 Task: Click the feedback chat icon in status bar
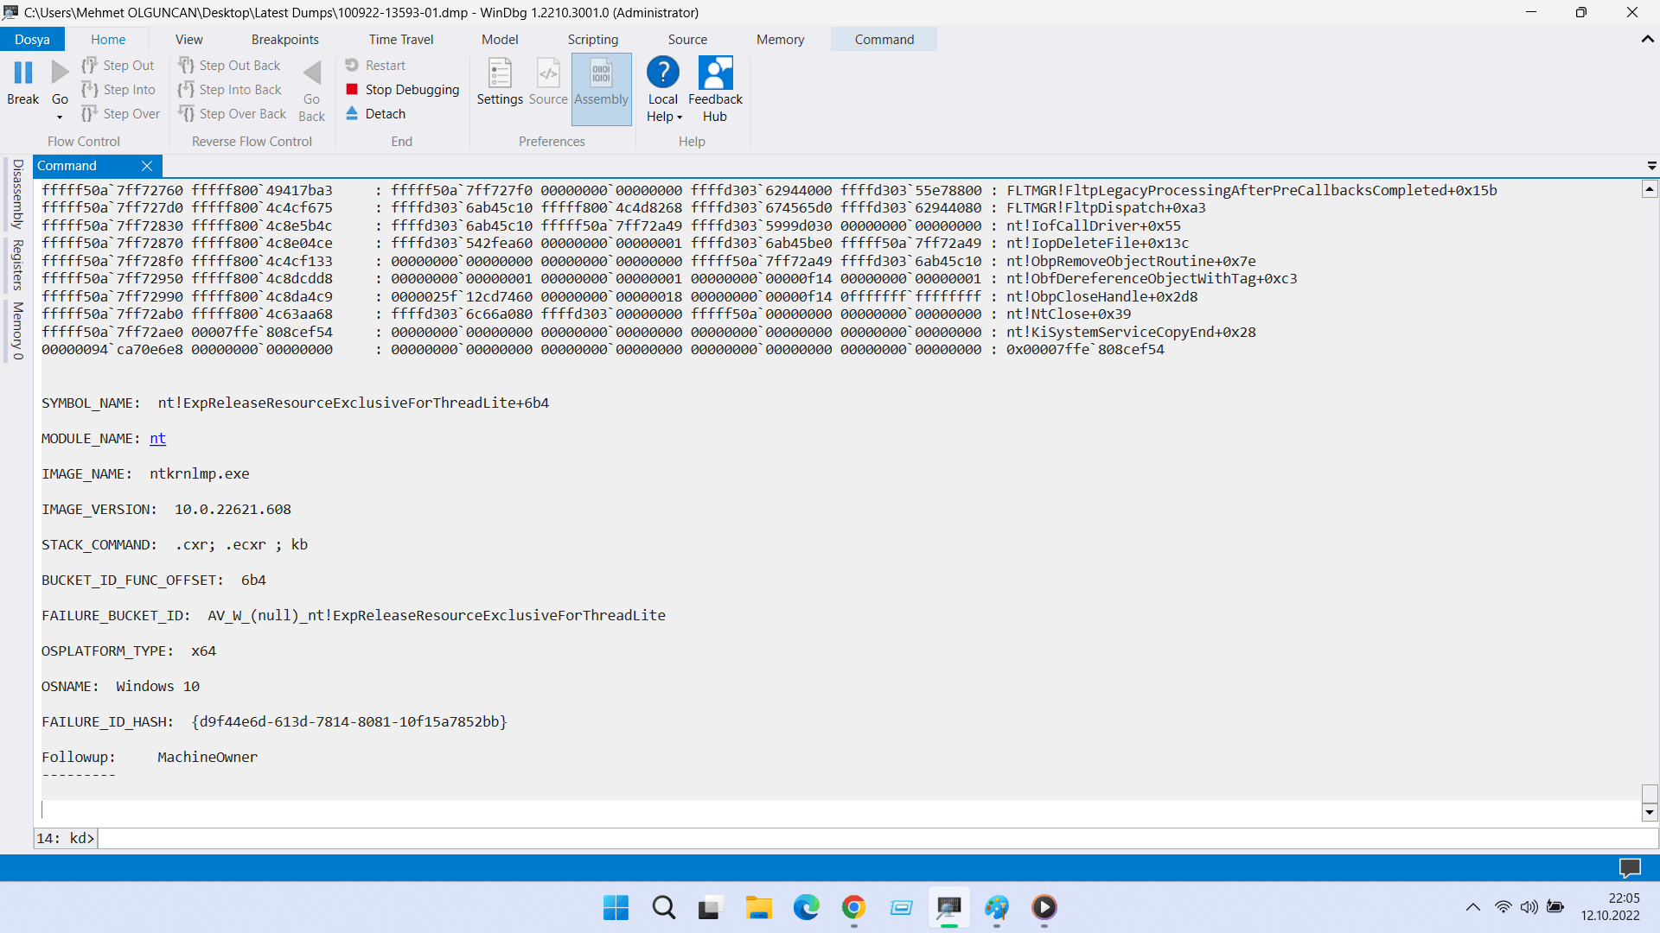coord(1629,867)
